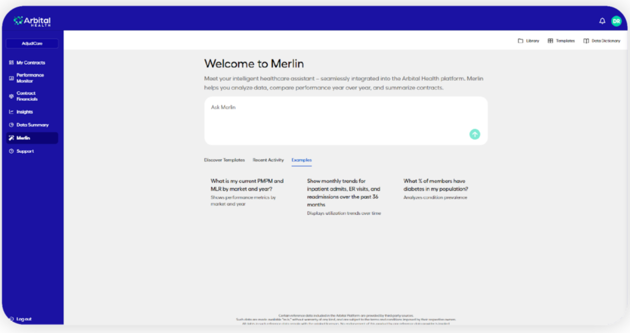Open My Contracts in the sidebar
Screen dimensions: 630x333
pos(31,62)
